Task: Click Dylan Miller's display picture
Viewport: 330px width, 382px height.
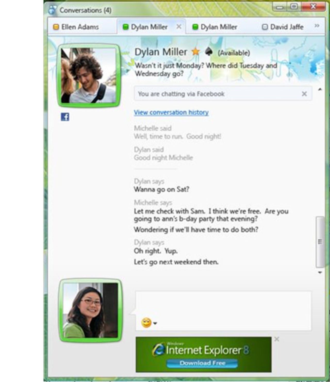Action: pyautogui.click(x=88, y=76)
